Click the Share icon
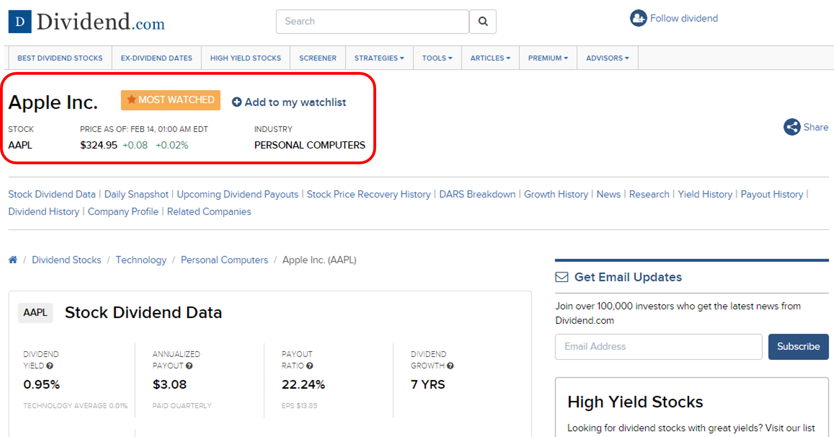This screenshot has height=437, width=834. [x=792, y=127]
